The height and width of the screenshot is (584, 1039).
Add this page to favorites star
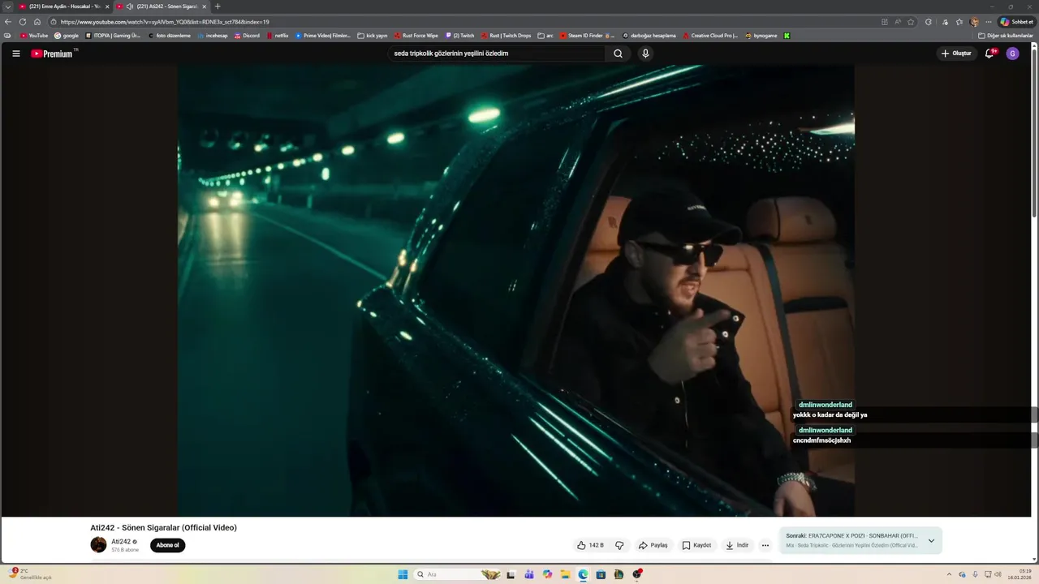pos(911,22)
